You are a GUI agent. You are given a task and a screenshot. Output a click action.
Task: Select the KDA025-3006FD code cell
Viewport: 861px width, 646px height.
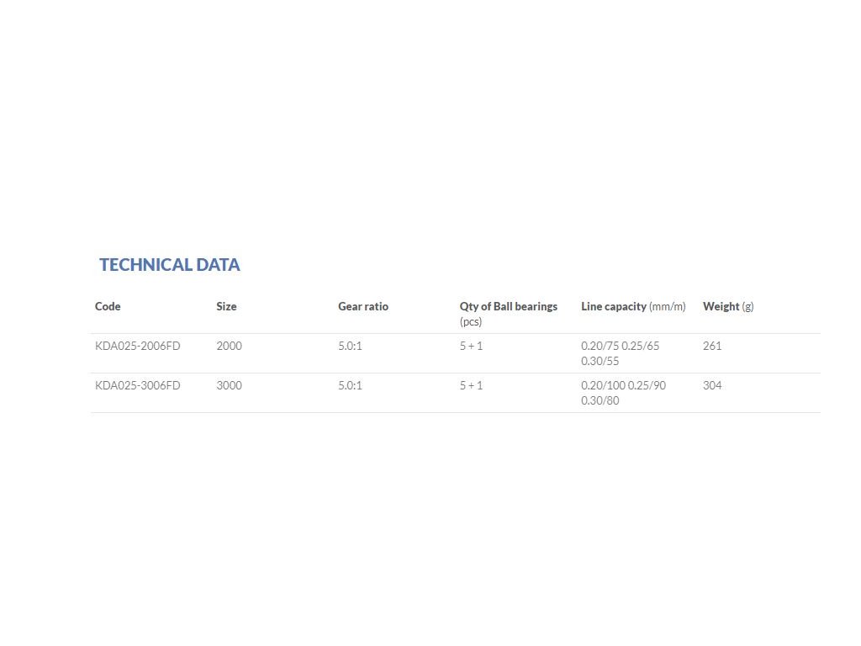click(138, 385)
